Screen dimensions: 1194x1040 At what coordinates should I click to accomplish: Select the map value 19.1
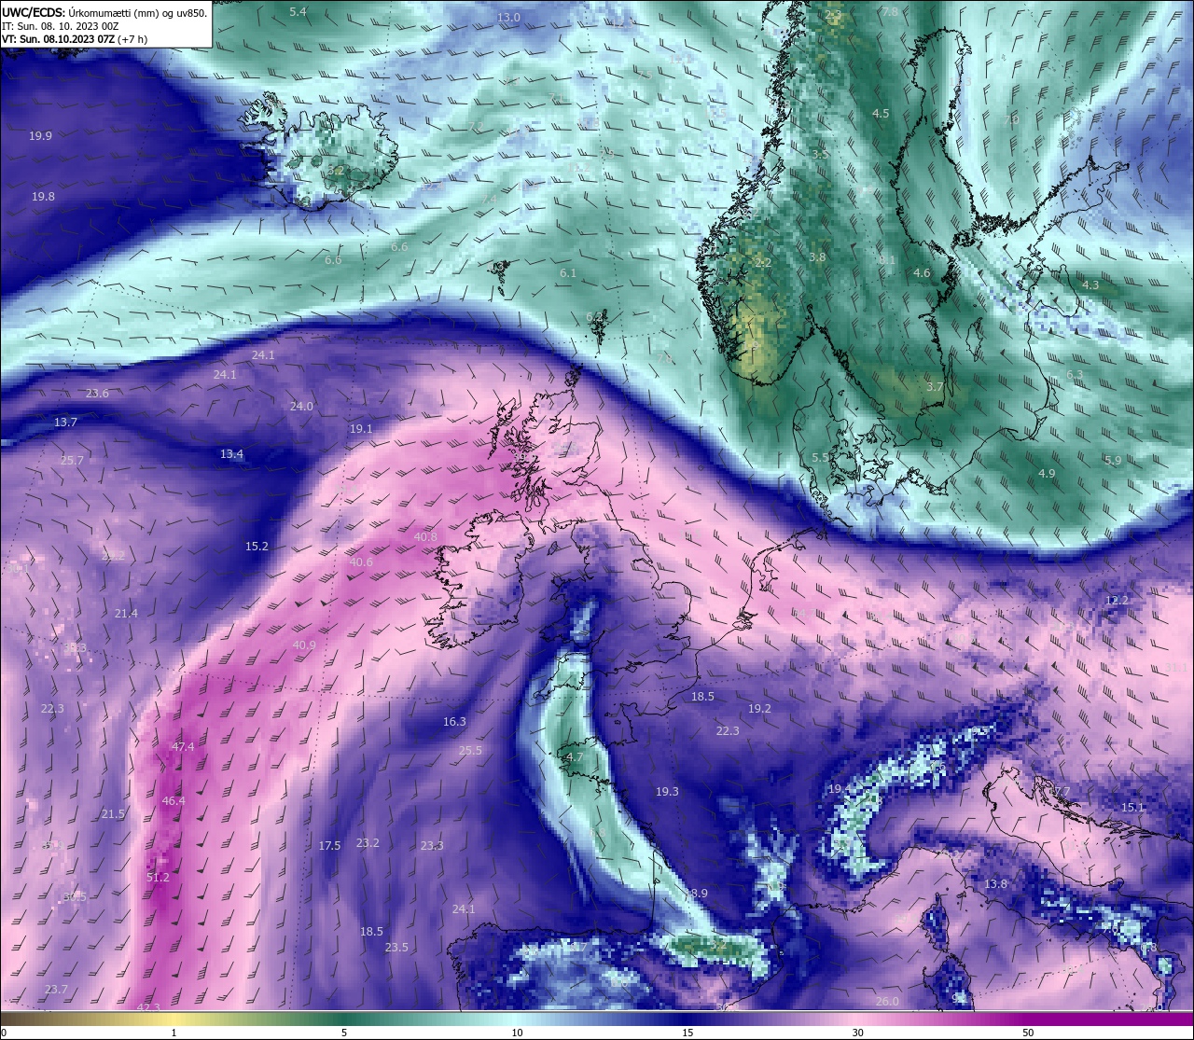[361, 428]
